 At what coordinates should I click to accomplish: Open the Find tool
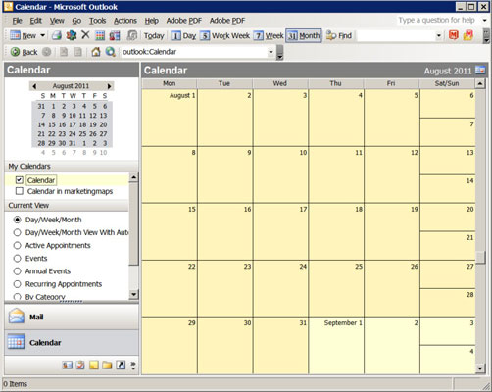point(339,35)
